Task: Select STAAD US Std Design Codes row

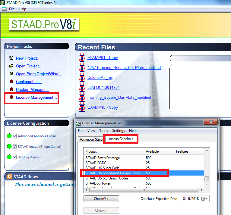Action: [144, 178]
